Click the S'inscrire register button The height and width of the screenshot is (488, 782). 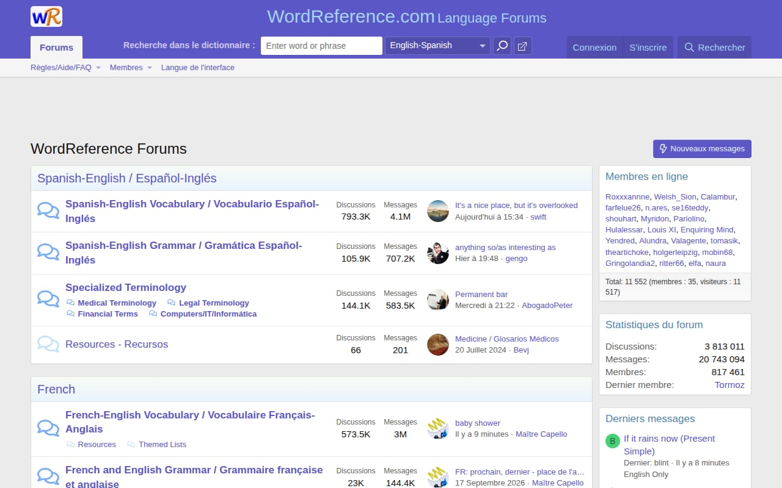(648, 48)
